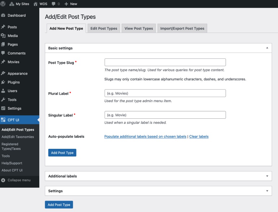This screenshot has height=212, width=278.
Task: Open the Media library icon
Action: tap(3, 36)
